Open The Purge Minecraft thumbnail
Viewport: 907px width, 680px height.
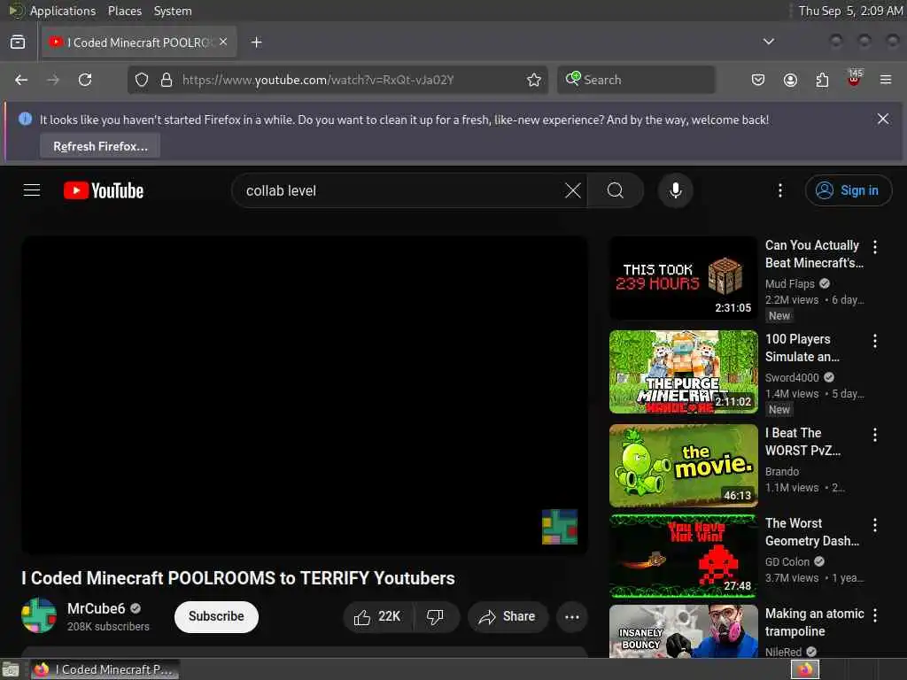[683, 372]
